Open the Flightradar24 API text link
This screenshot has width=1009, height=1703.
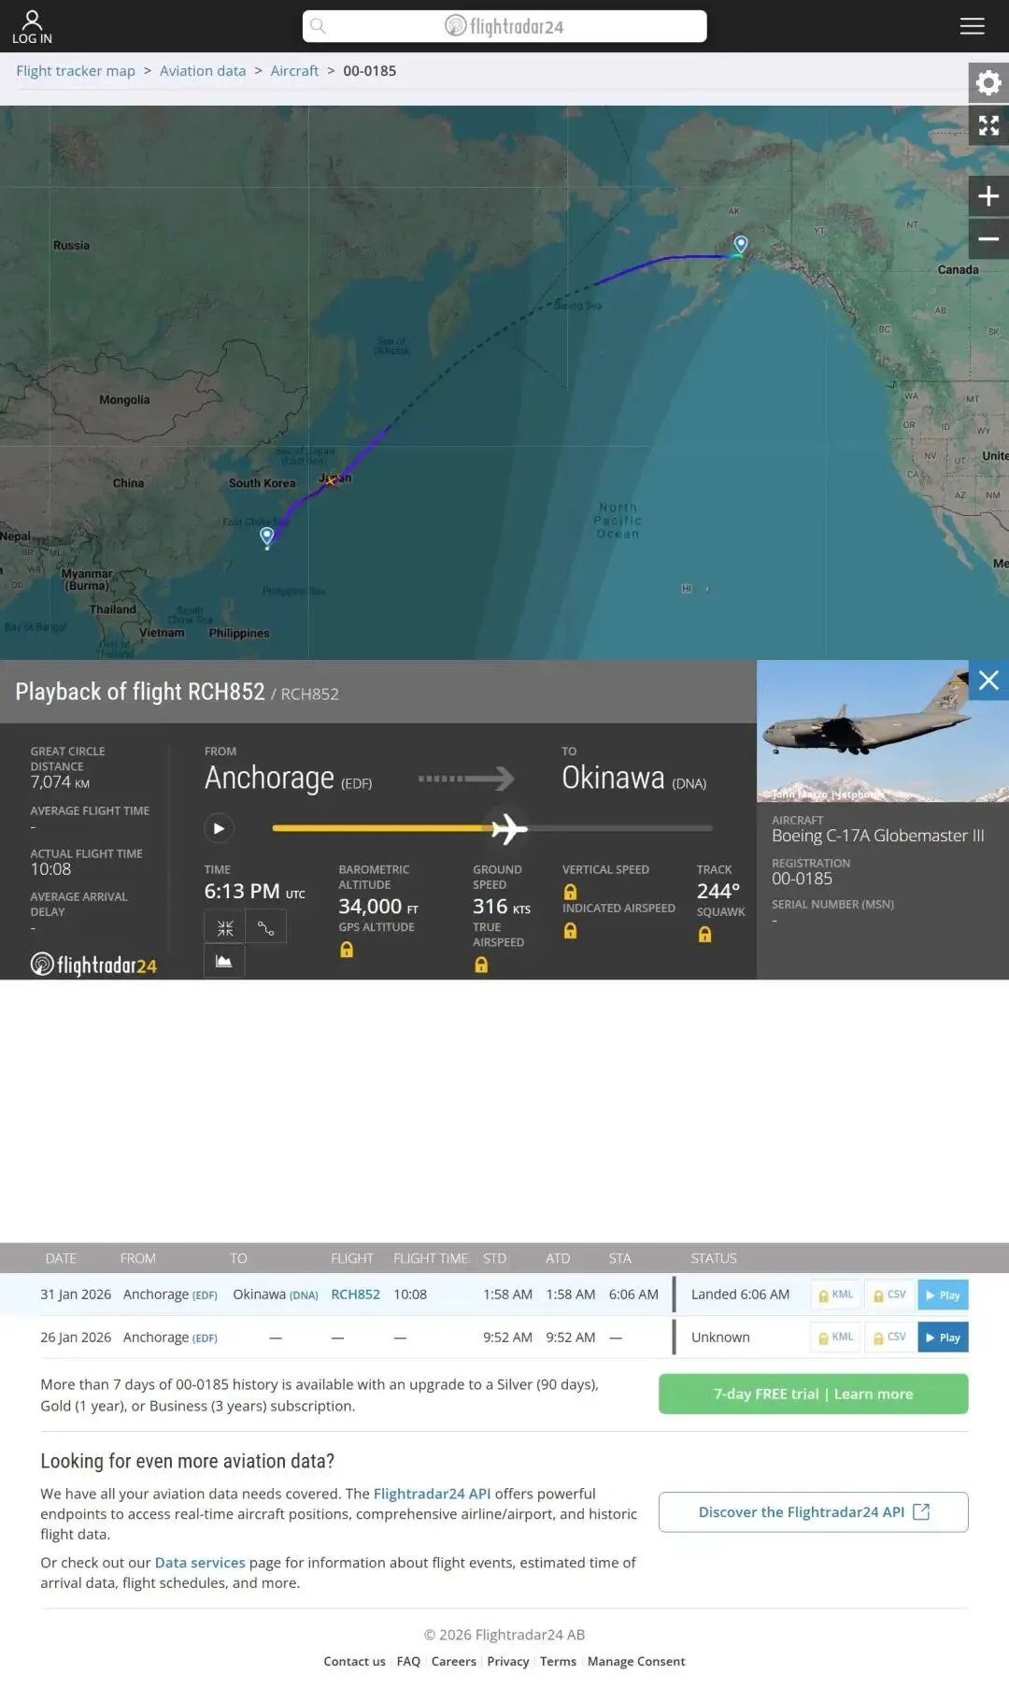pyautogui.click(x=432, y=1494)
